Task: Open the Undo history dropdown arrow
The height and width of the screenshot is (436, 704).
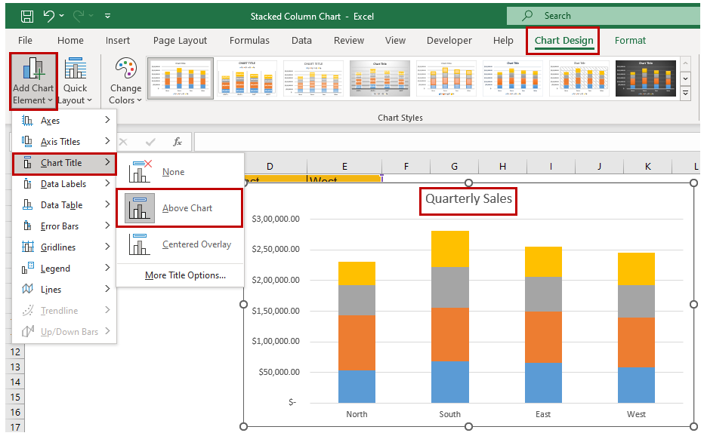Action: 61,16
